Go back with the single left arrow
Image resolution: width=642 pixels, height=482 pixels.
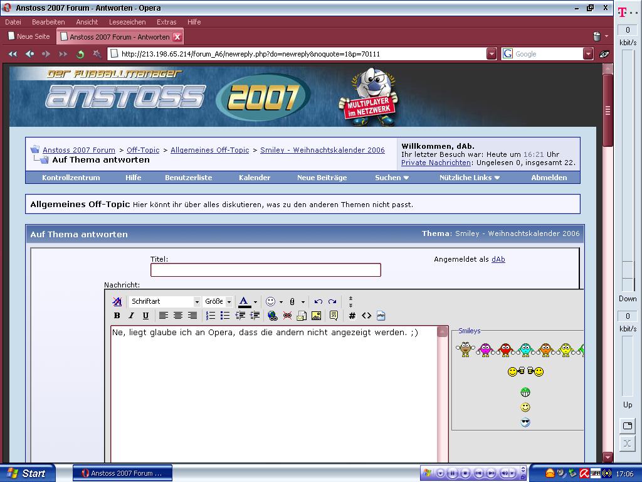pyautogui.click(x=29, y=54)
